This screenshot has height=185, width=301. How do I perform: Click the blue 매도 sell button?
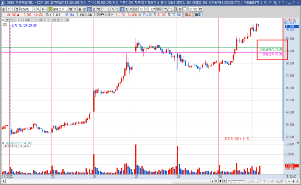(198, 15)
